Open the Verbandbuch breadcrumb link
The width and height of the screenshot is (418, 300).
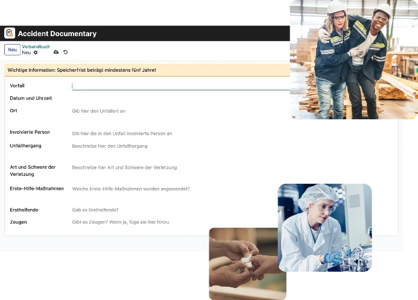click(x=36, y=46)
